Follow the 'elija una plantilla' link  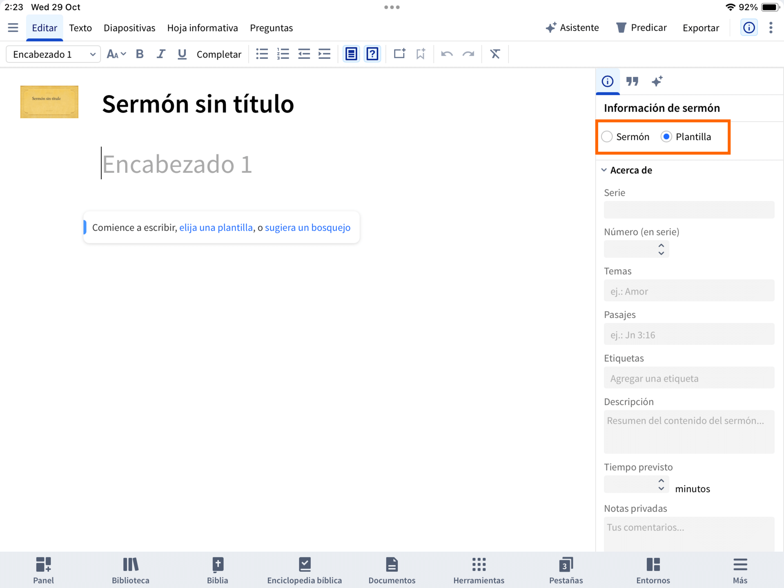click(x=216, y=227)
